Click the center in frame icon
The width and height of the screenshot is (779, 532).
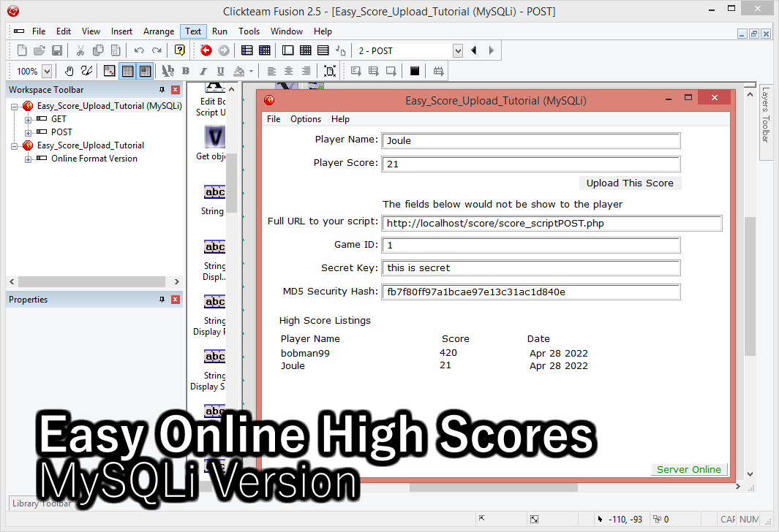pyautogui.click(x=330, y=72)
